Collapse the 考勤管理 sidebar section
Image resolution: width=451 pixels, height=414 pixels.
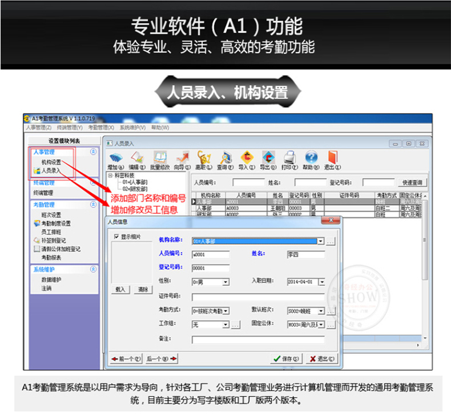point(93,205)
